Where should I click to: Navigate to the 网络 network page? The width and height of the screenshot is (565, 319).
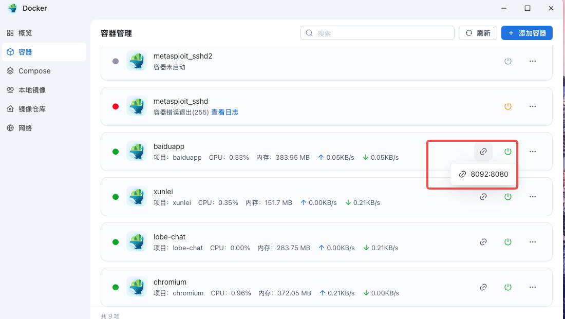pos(44,128)
